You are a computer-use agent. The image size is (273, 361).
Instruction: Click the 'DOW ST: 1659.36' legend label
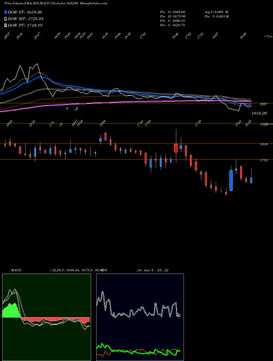click(x=25, y=12)
